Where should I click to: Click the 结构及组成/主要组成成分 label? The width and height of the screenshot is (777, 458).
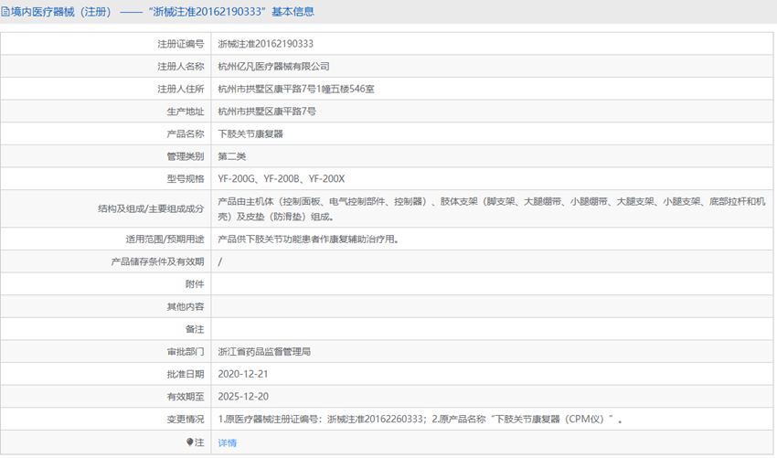click(151, 209)
